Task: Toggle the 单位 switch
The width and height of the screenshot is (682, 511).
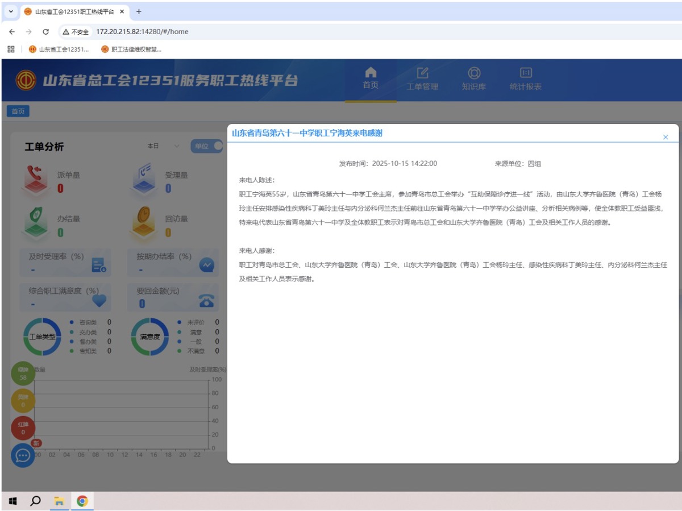Action: coord(206,146)
